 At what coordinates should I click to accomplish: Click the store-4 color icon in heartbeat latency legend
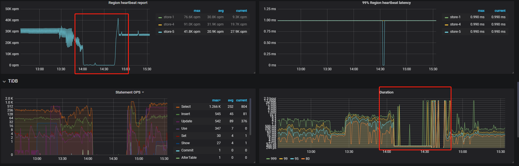(x=446, y=25)
